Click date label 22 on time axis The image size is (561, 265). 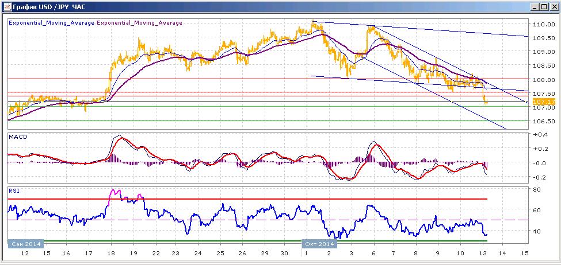pyautogui.click(x=155, y=253)
